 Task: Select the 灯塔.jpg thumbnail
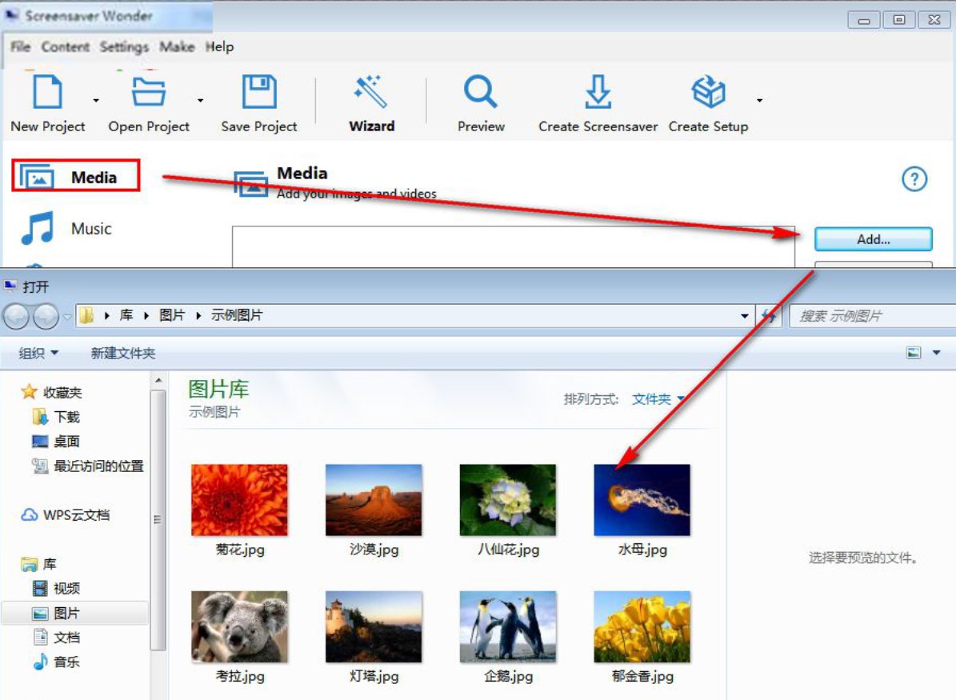(373, 626)
